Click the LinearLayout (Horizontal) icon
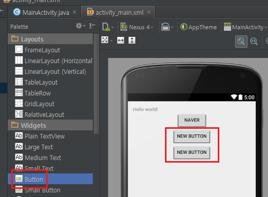The height and width of the screenshot is (197, 268). pos(19,60)
